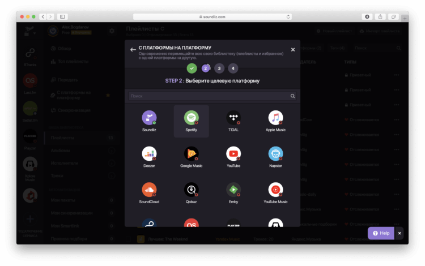Open account settings gear icon
This screenshot has height=266, width=425.
[112, 31]
